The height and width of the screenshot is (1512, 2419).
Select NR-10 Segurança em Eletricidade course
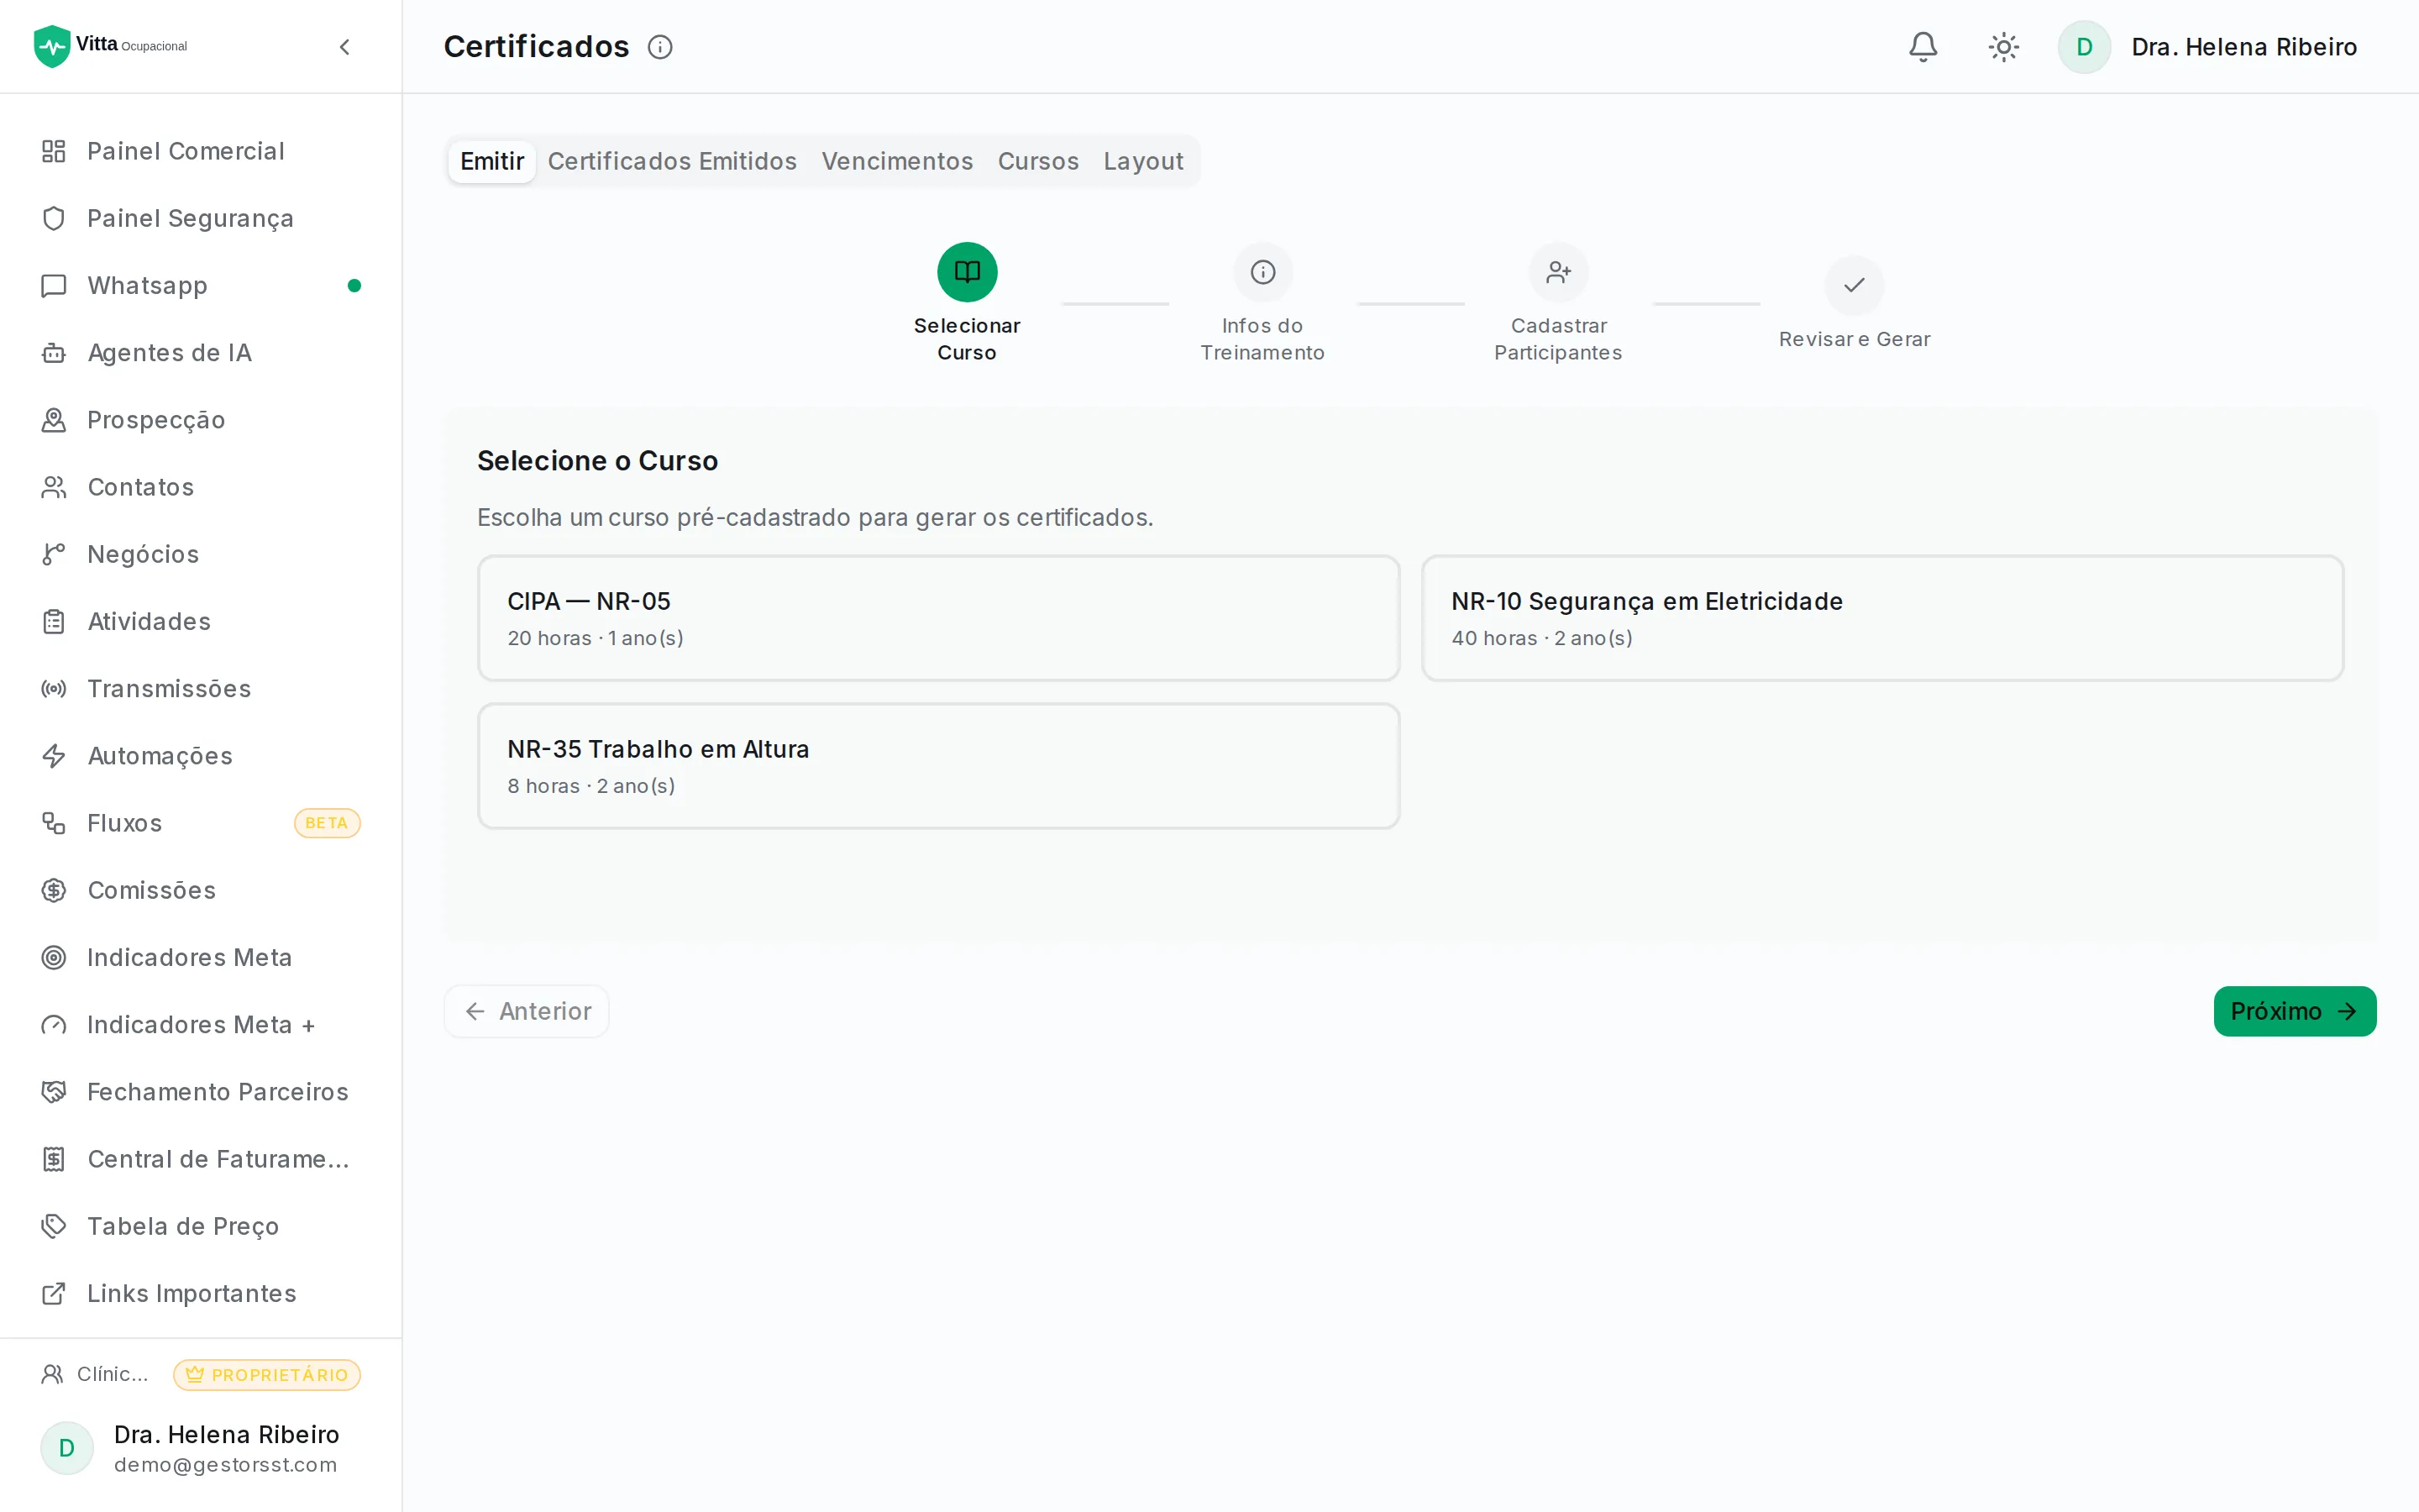point(1882,618)
